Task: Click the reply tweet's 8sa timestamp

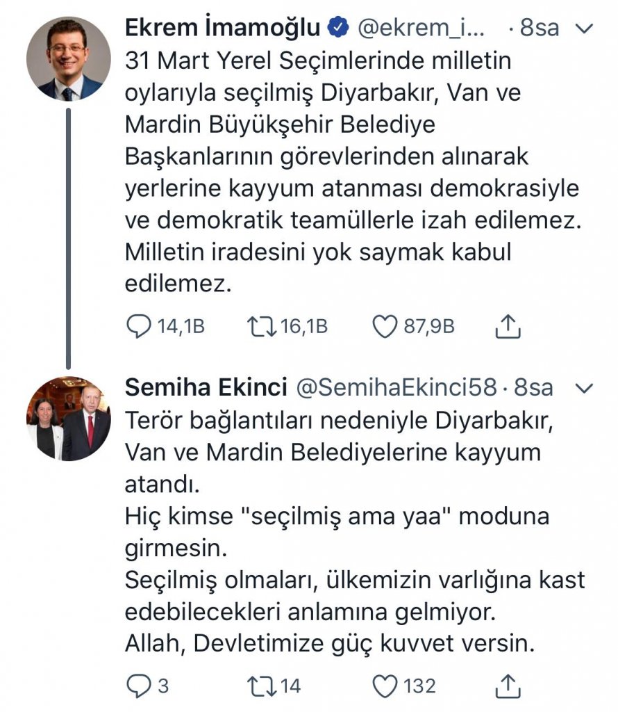Action: [533, 388]
